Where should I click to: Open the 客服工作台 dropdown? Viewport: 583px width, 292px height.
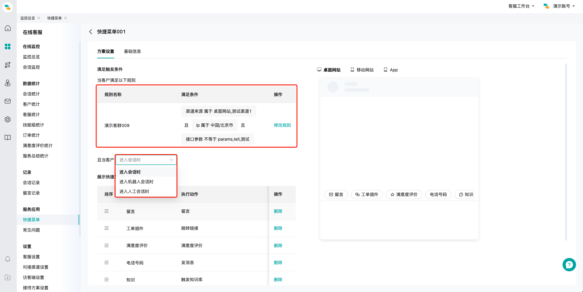[521, 6]
